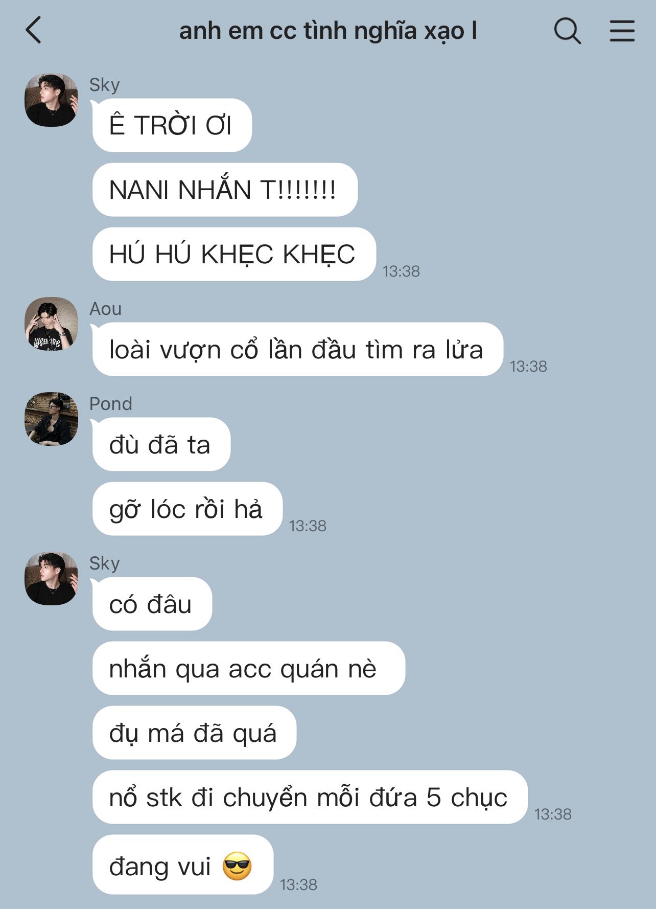Open Aou's profile avatar
The width and height of the screenshot is (656, 909).
tap(51, 324)
